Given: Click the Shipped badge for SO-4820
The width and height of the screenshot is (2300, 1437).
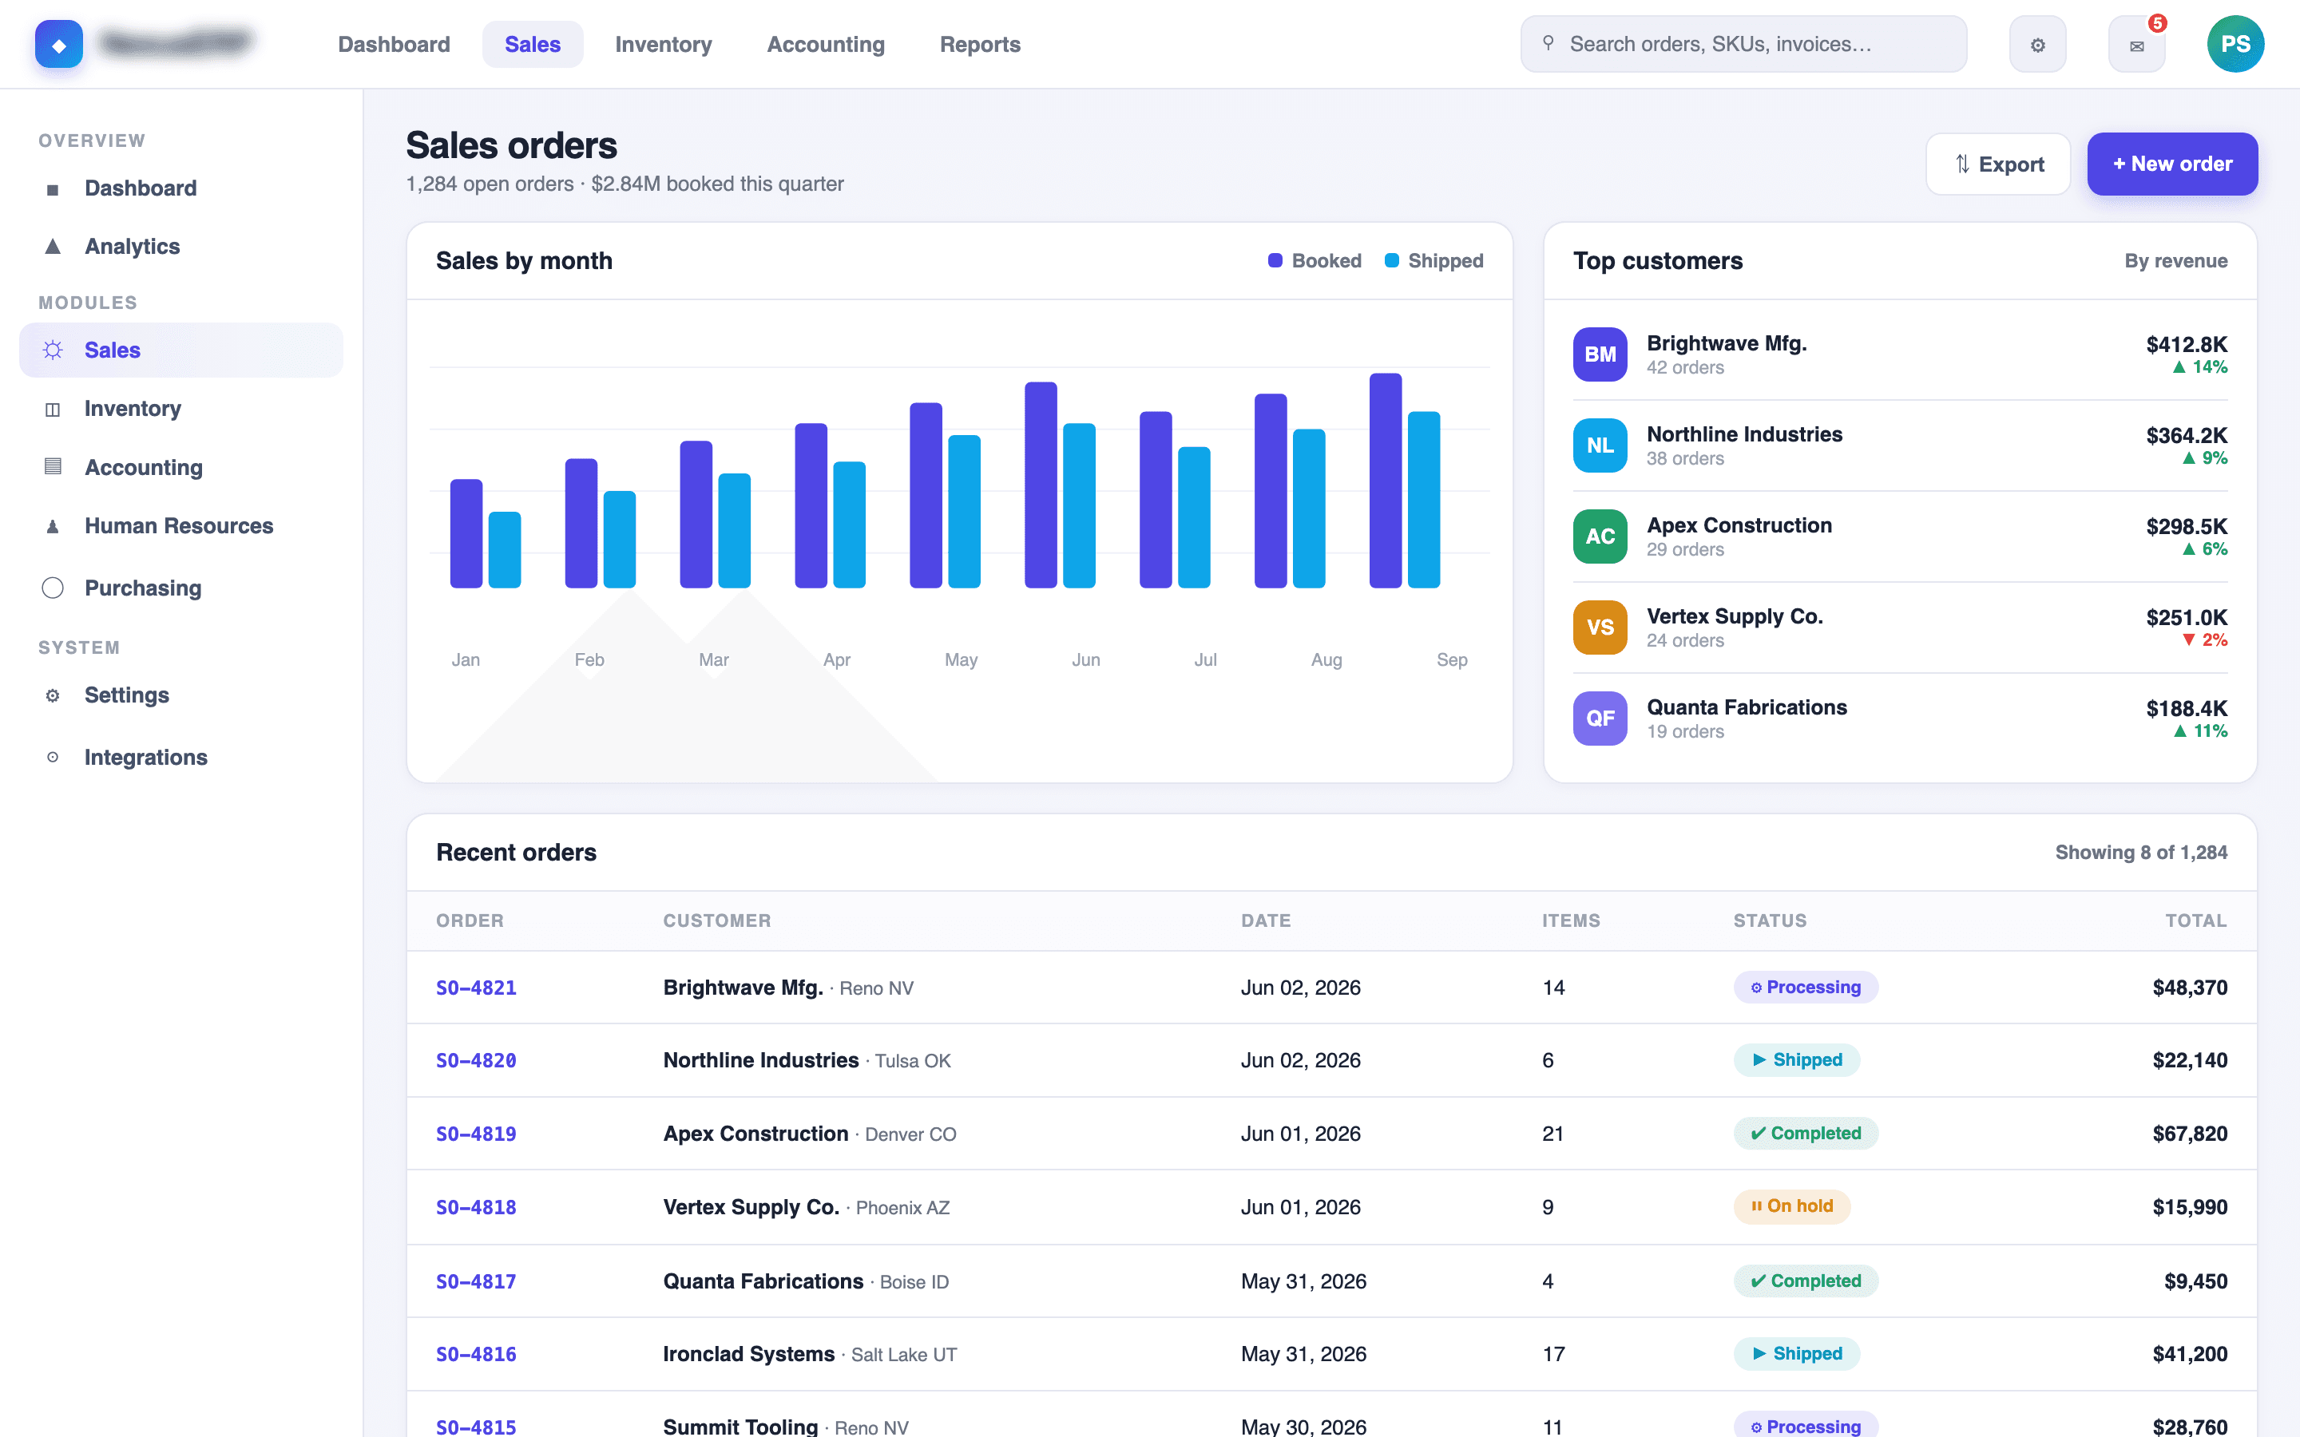Looking at the screenshot, I should [1796, 1059].
